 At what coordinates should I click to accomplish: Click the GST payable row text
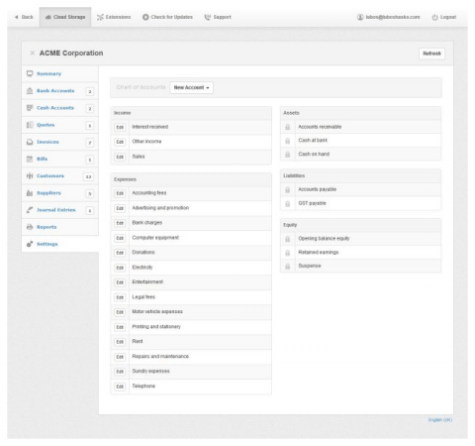(312, 203)
